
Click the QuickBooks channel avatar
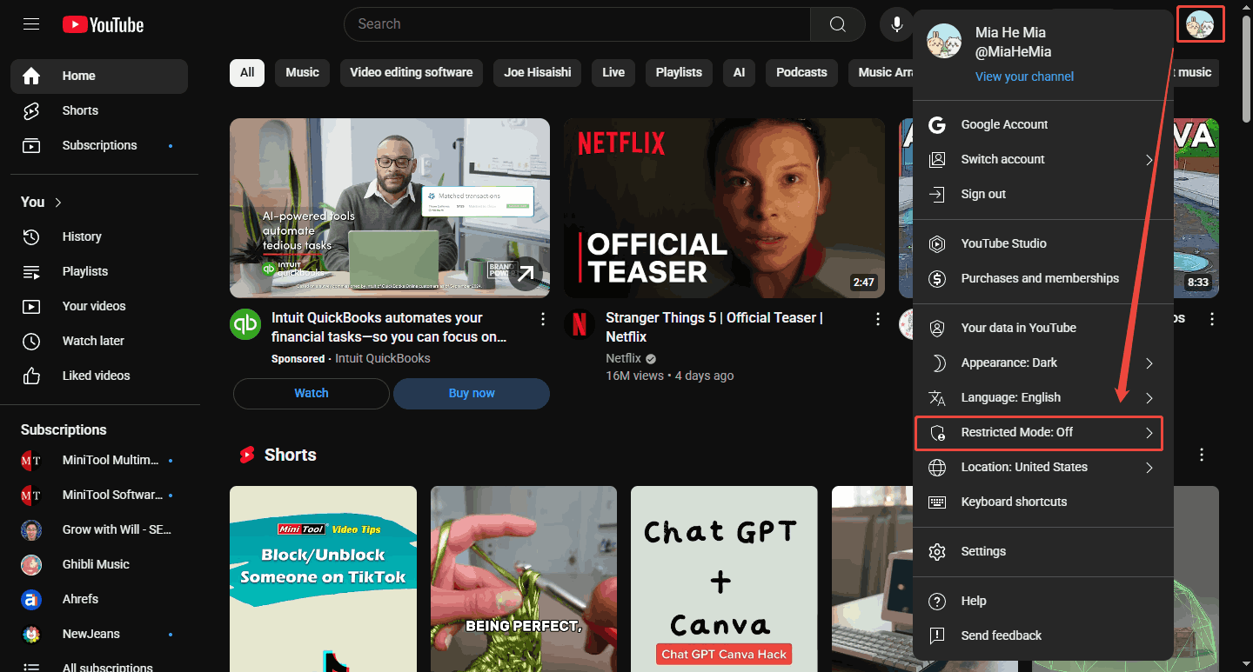pyautogui.click(x=245, y=324)
